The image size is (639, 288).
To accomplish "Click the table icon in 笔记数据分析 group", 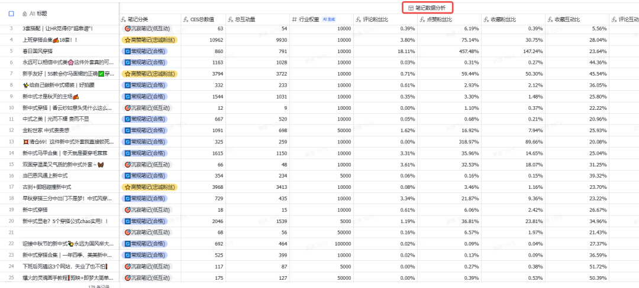I will point(411,8).
